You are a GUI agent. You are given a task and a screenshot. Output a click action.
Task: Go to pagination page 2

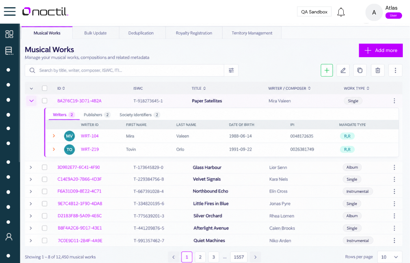[200, 257]
